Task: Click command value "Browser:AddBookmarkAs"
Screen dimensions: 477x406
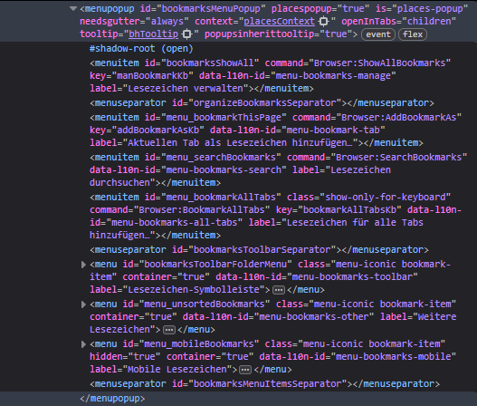Action: click(399, 118)
